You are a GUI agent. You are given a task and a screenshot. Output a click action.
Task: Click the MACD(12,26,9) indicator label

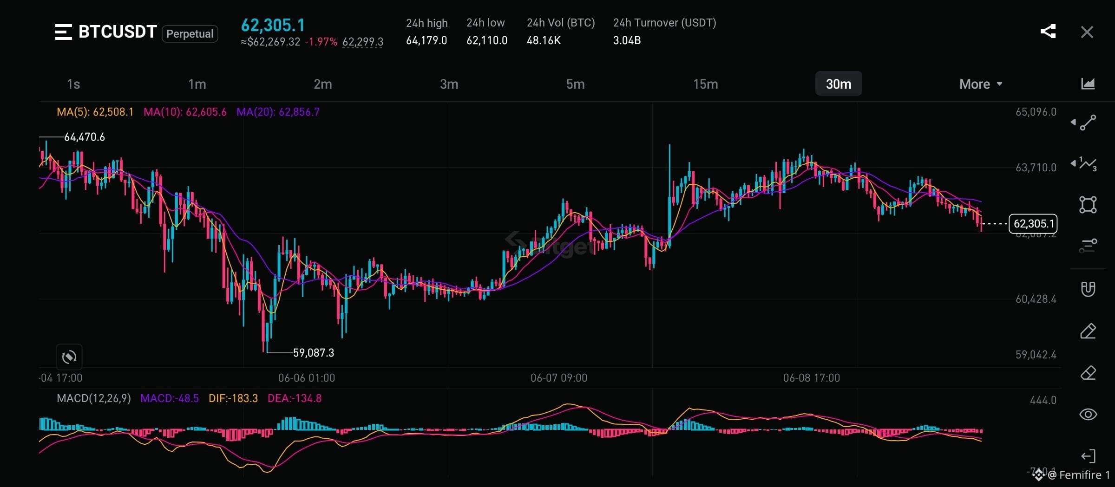point(94,398)
